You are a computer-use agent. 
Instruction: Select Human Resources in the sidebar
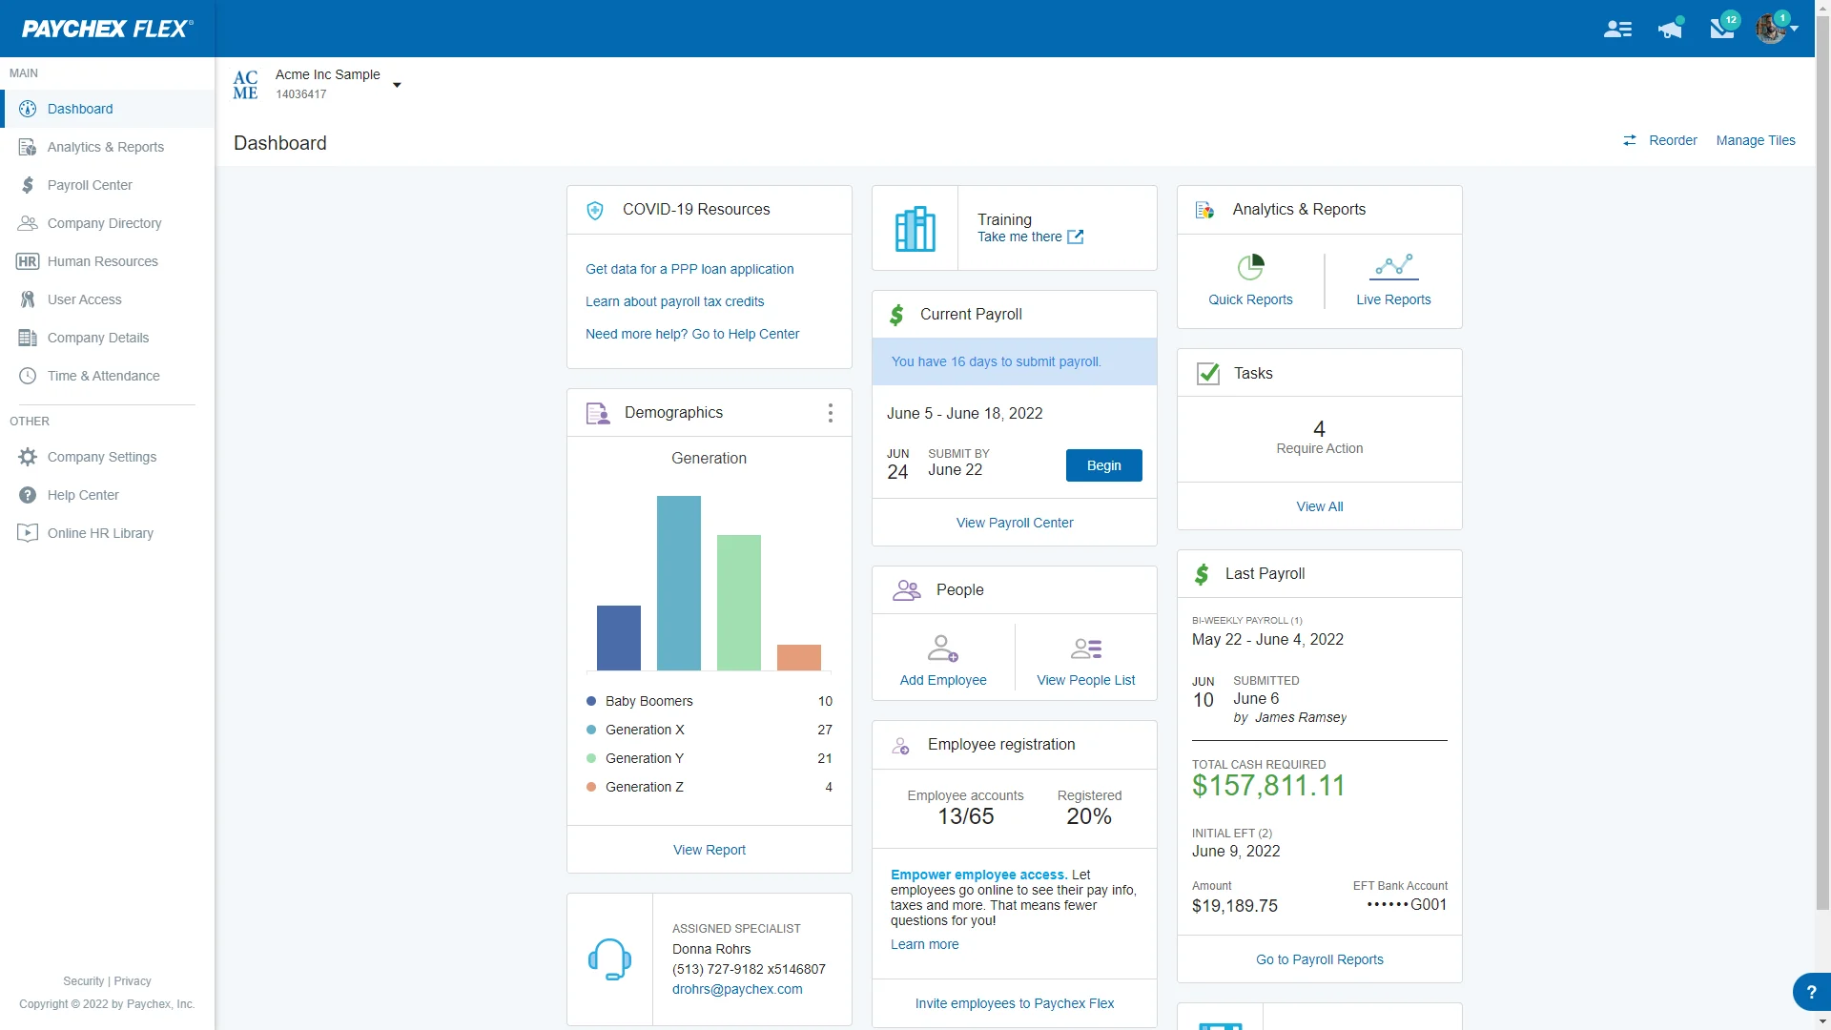[107, 261]
